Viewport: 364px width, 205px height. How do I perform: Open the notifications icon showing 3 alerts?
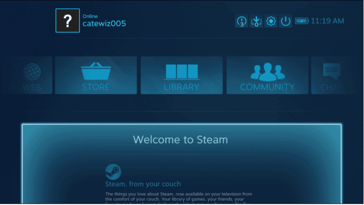[x=241, y=21]
